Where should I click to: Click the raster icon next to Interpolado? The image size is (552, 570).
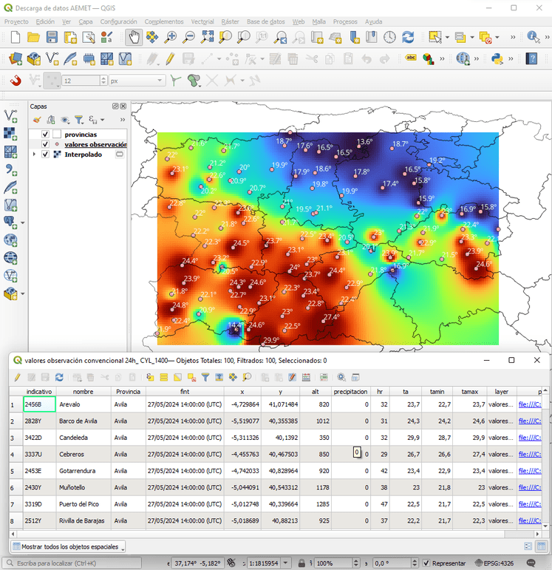[57, 154]
